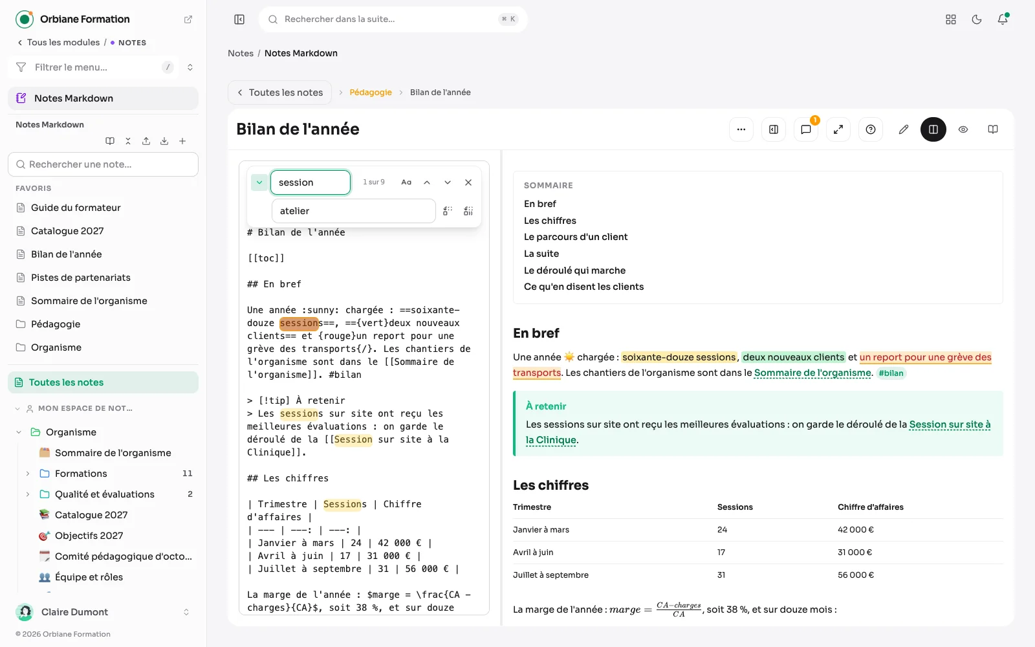This screenshot has width=1035, height=647.
Task: Open comments with one notification badge
Action: [x=806, y=129]
